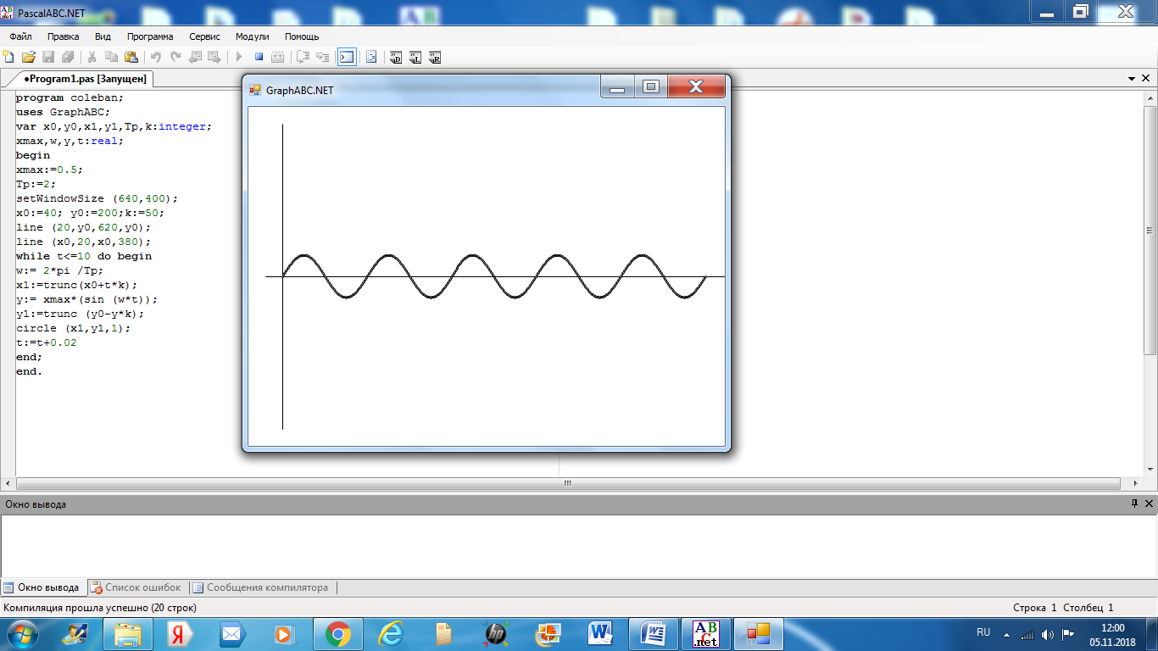
Task: Maximize the GraphABC.NET window
Action: pos(651,87)
